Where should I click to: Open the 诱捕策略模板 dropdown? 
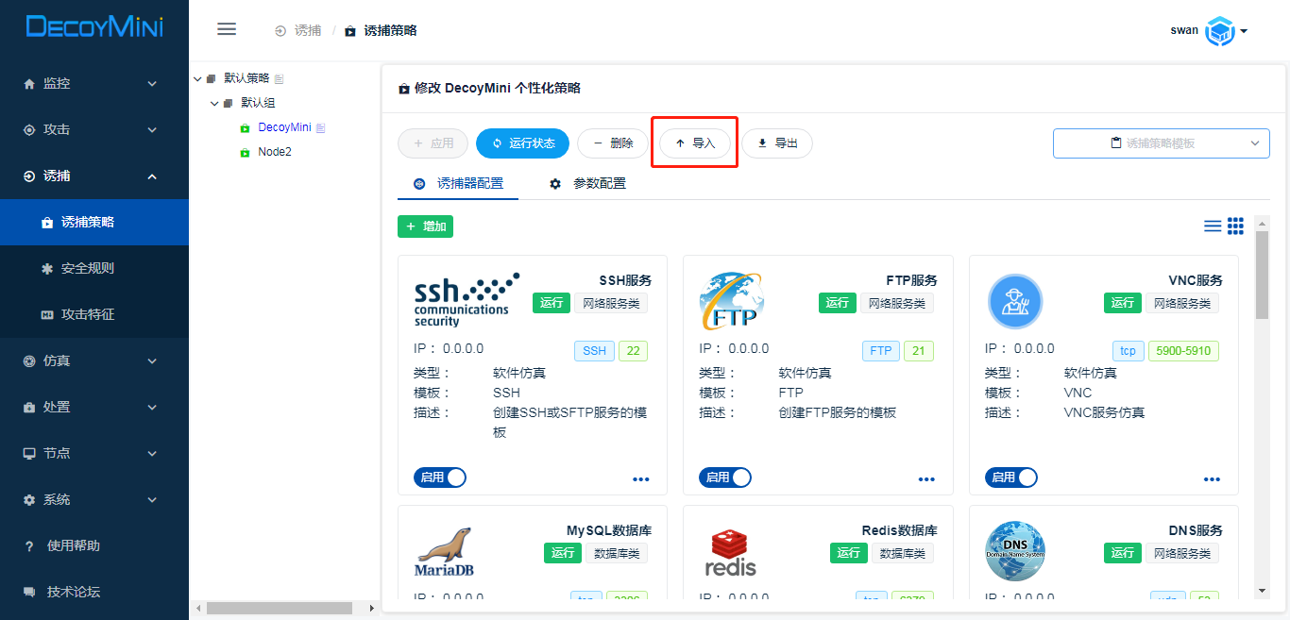[1161, 143]
